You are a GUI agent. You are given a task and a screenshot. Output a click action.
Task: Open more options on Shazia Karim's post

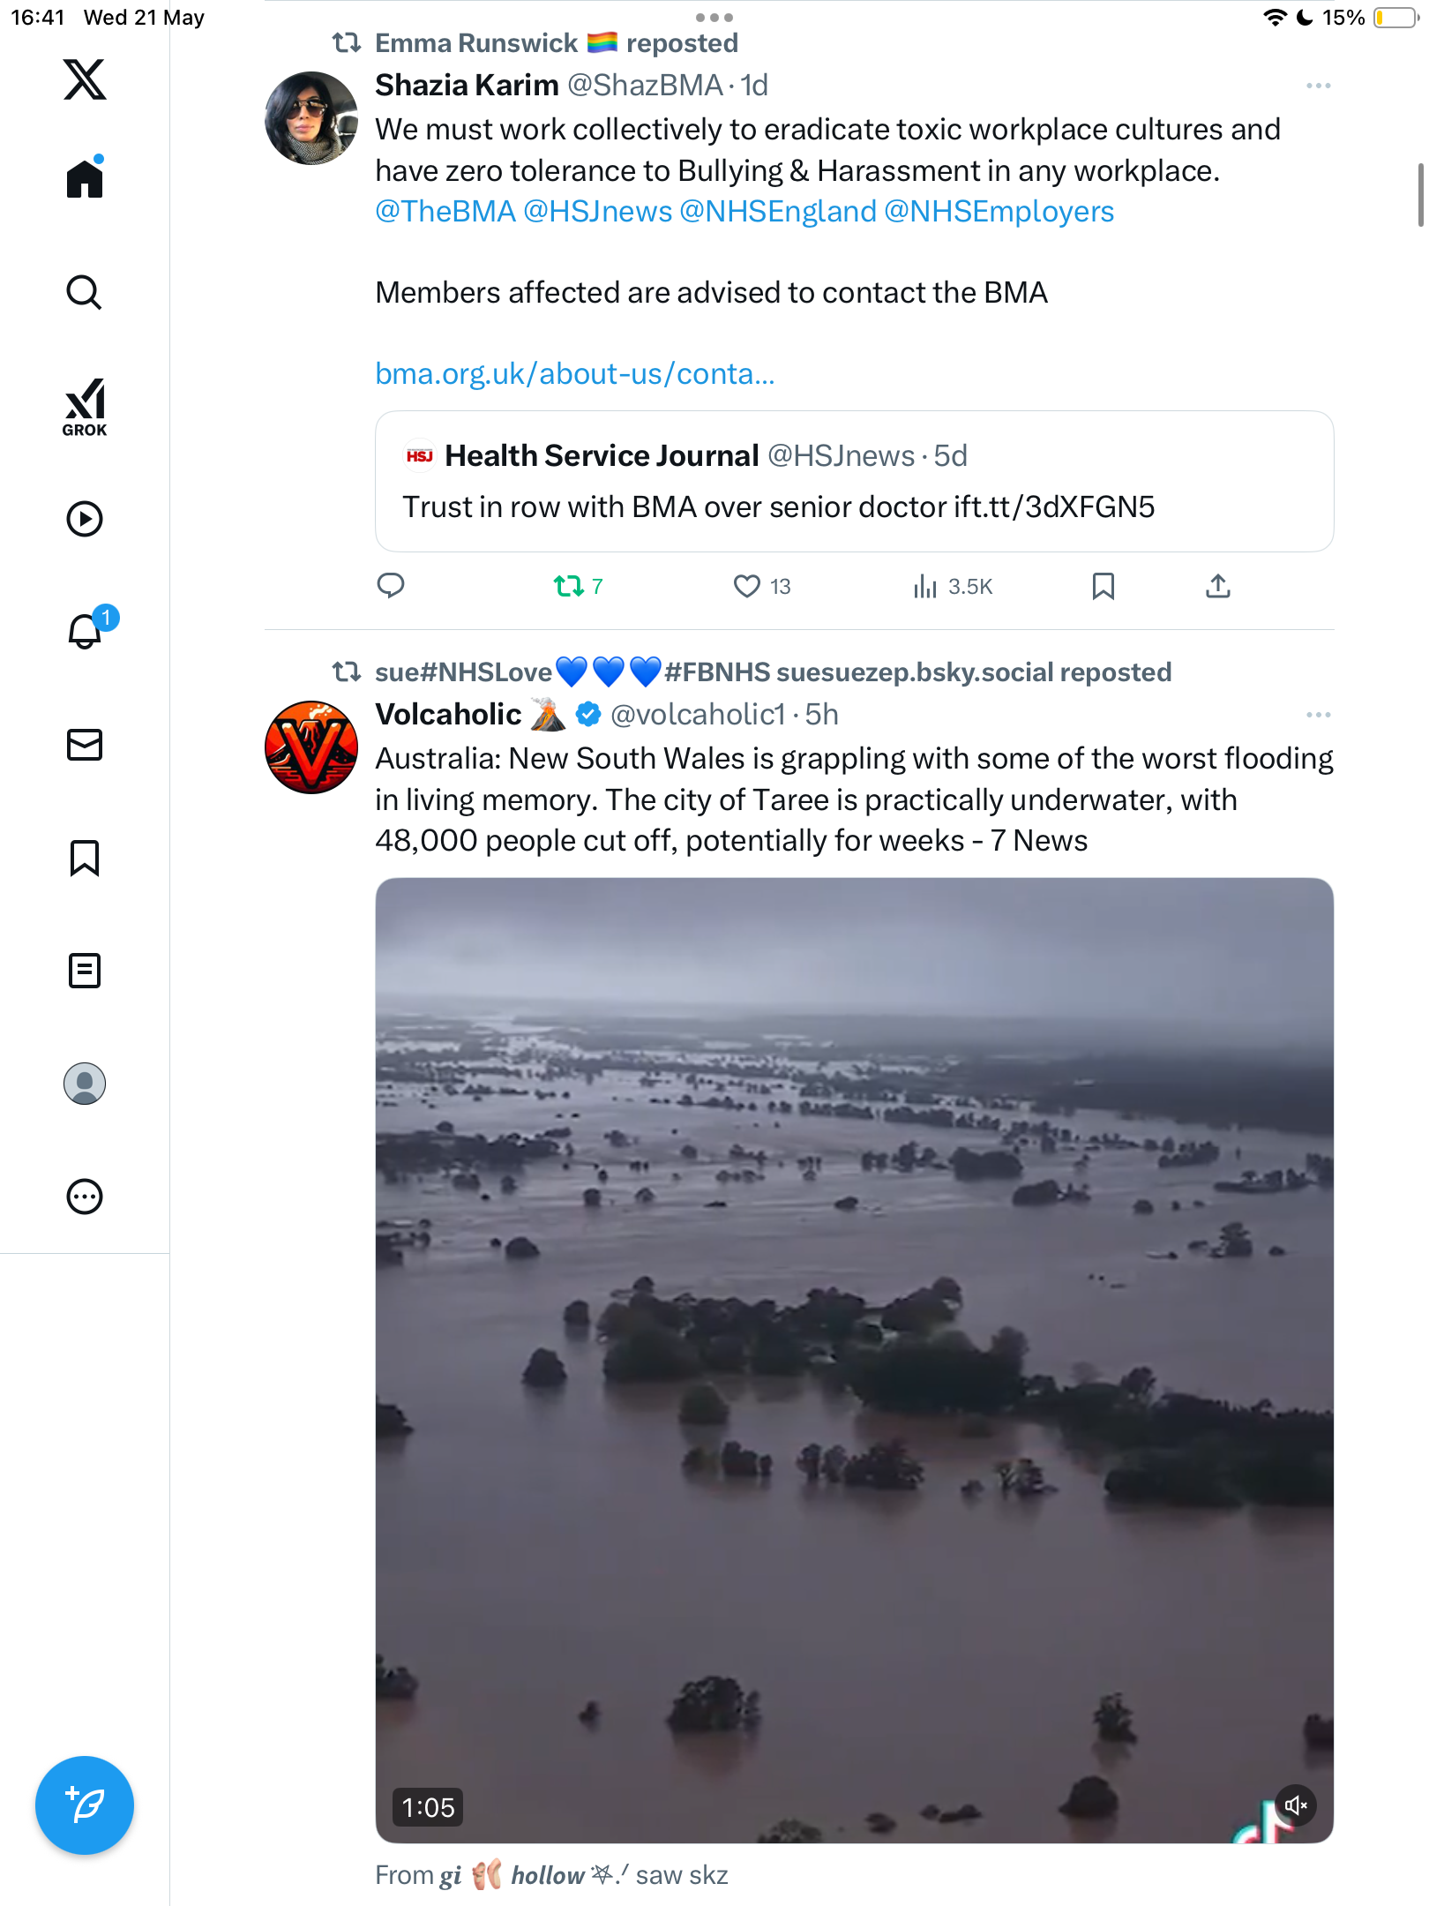[1319, 86]
